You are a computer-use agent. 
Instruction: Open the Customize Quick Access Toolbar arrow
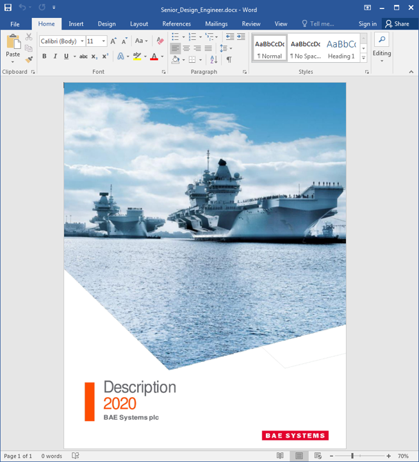[x=54, y=7]
